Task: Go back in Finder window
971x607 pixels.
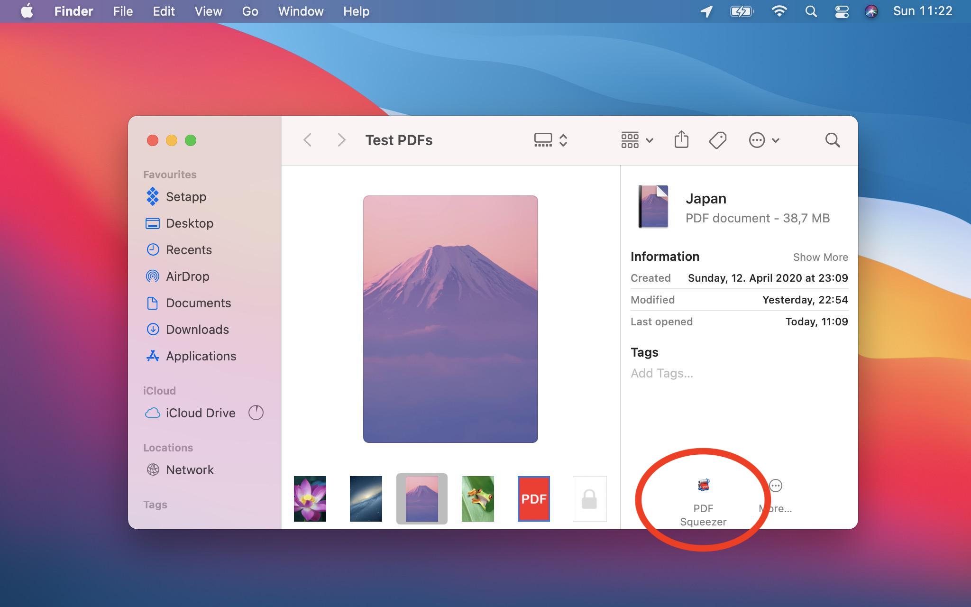Action: pyautogui.click(x=307, y=140)
